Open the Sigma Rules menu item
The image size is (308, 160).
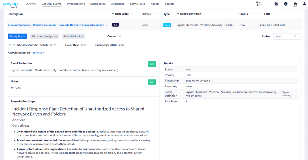[x=137, y=4]
